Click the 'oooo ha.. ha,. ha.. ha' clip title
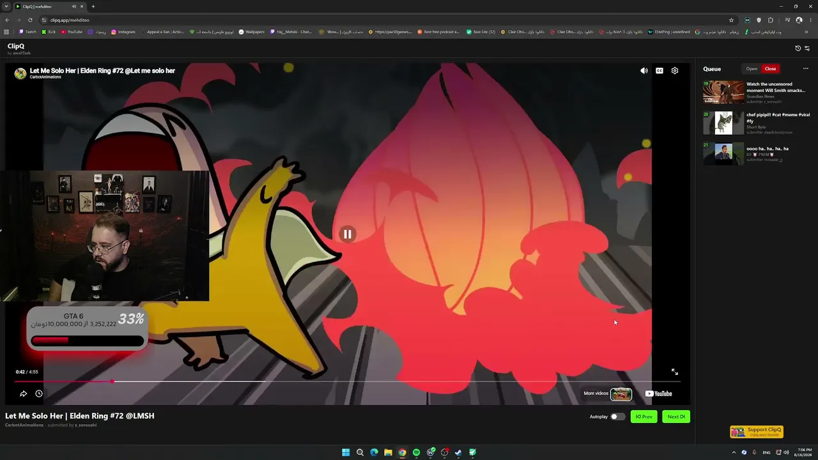Image resolution: width=818 pixels, height=460 pixels. click(x=768, y=149)
